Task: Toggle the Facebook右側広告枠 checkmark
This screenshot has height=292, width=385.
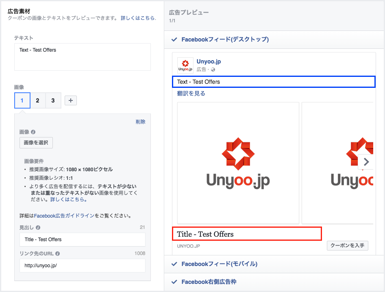Action: (x=174, y=282)
